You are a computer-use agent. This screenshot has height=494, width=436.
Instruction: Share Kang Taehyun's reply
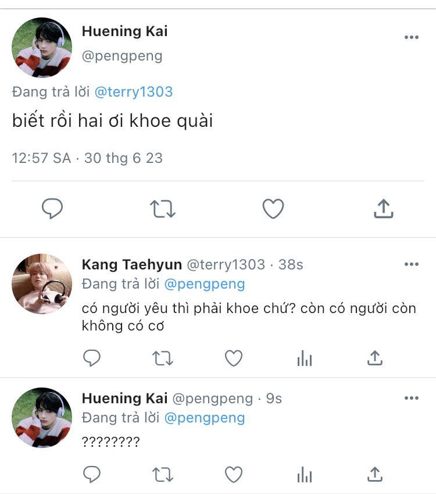tap(375, 358)
